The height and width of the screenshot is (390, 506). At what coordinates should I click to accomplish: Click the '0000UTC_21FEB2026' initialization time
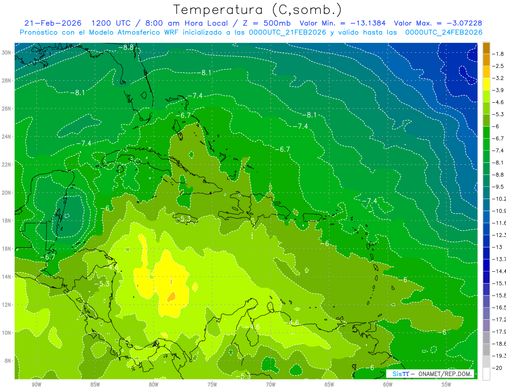[288, 32]
